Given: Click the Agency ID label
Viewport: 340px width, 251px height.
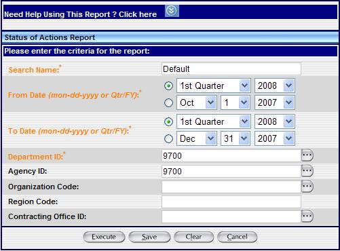Looking at the screenshot, I should click(x=28, y=171).
